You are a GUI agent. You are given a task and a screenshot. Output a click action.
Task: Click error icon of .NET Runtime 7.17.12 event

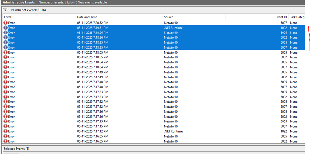[x=5, y=131]
